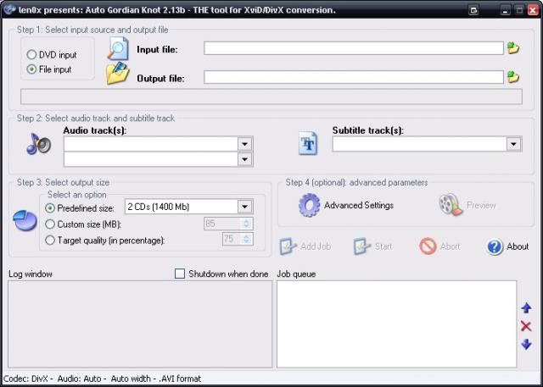This screenshot has width=543, height=387.
Task: Minimize the Auto Gordian Knot window
Action: pyautogui.click(x=506, y=10)
